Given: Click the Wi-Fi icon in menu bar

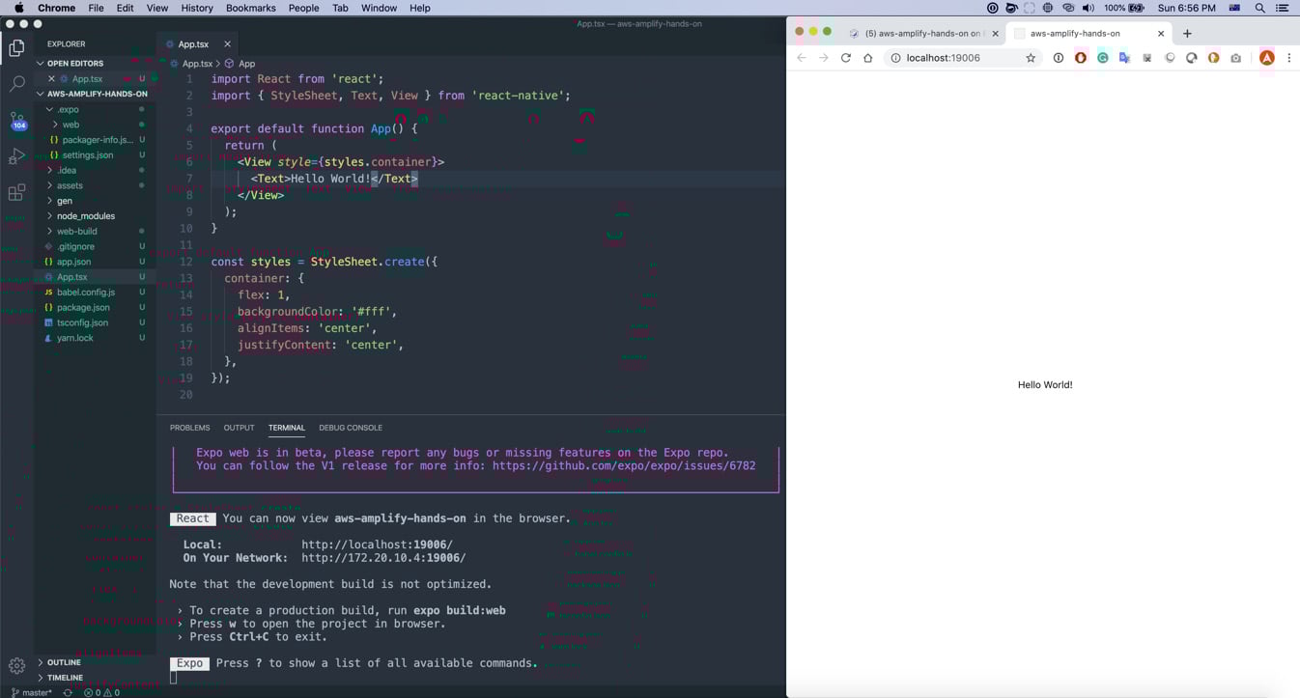Looking at the screenshot, I should coord(1068,8).
